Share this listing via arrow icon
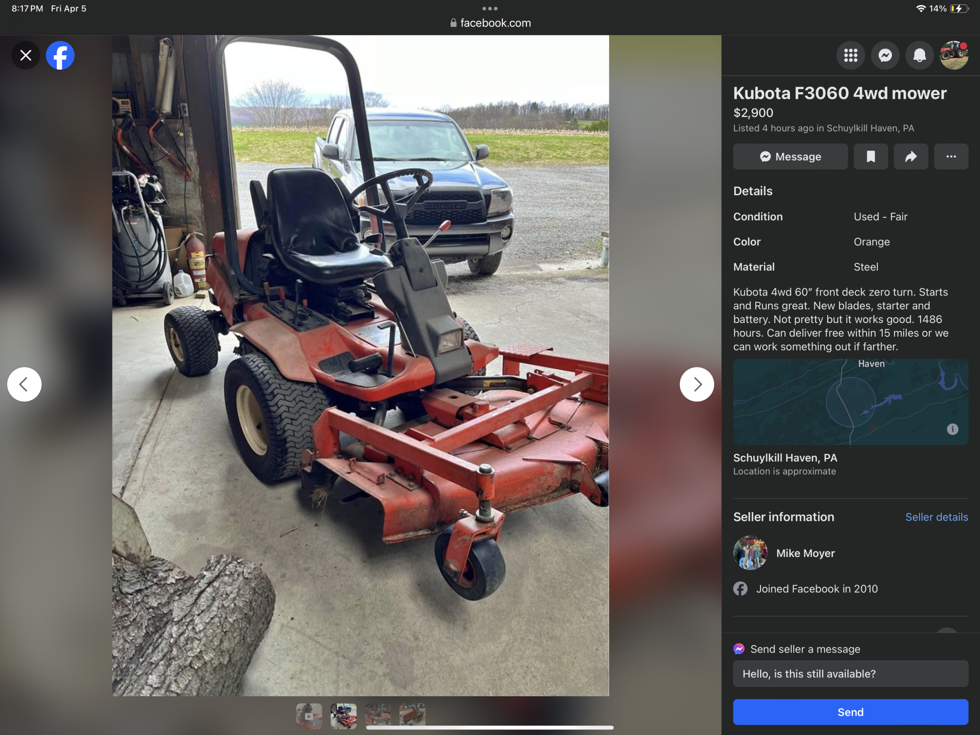The image size is (980, 735). point(911,156)
